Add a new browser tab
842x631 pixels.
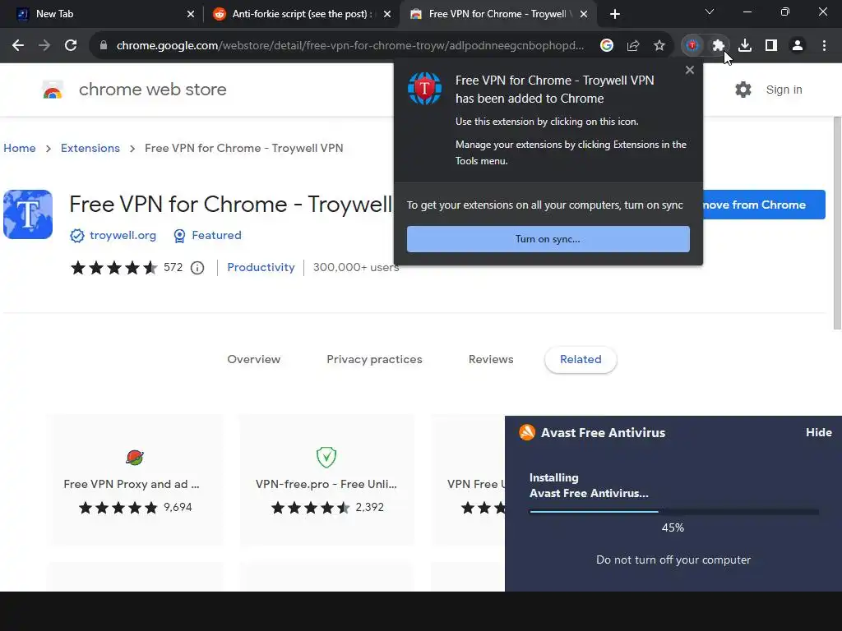(x=615, y=14)
